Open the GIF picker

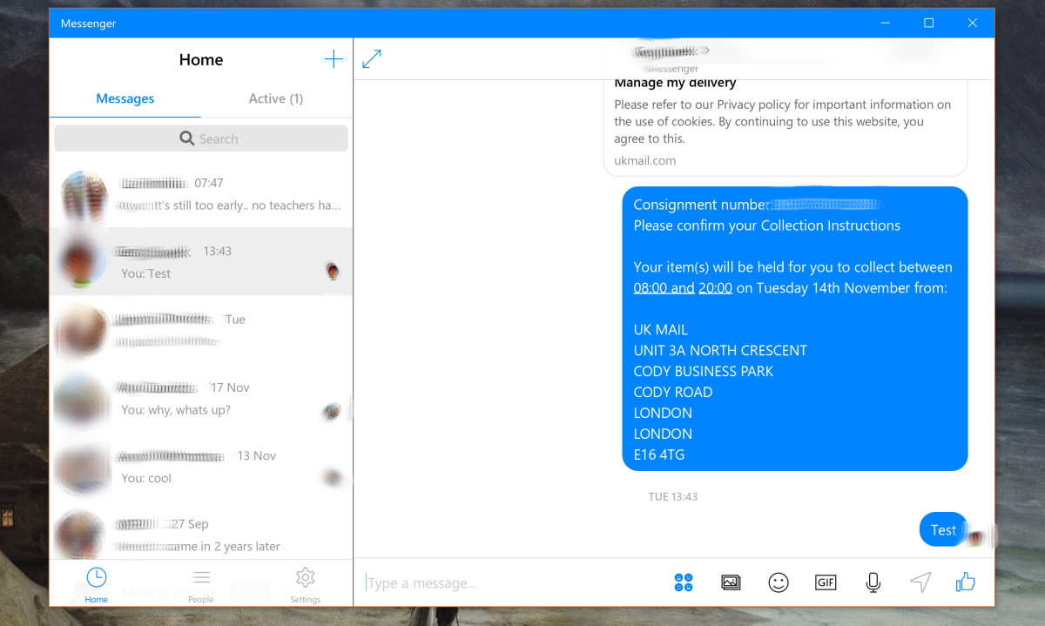pos(825,582)
